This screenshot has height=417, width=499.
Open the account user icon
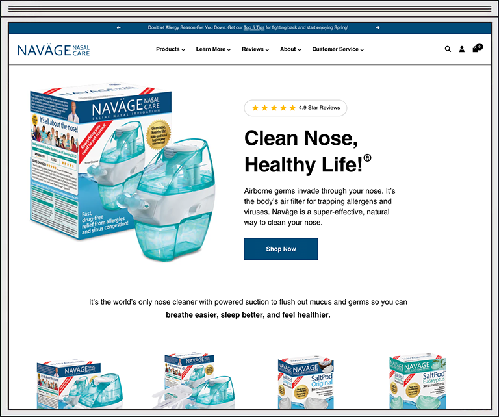(x=462, y=49)
